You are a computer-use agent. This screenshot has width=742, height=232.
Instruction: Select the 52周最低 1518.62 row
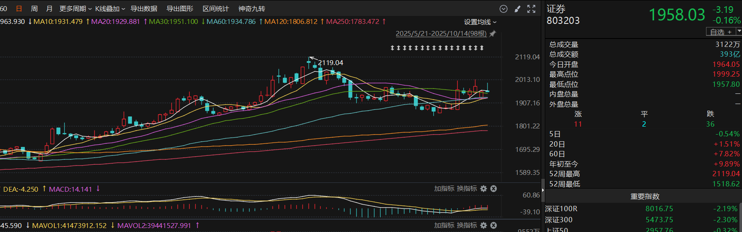coord(644,184)
